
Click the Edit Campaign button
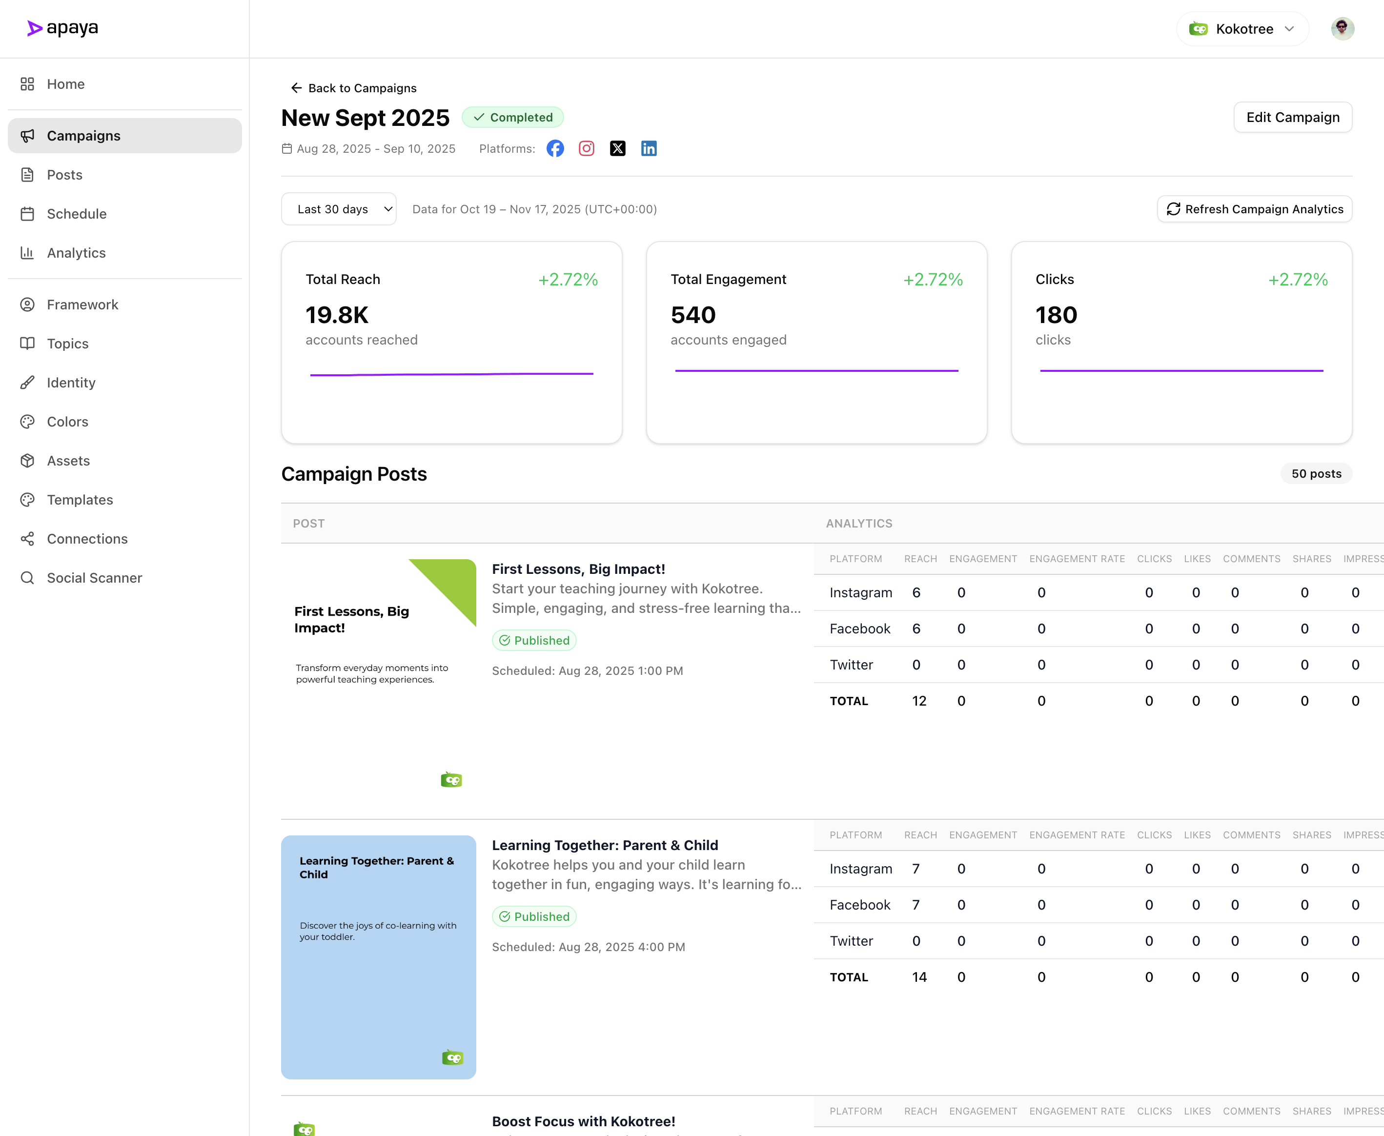(1292, 117)
